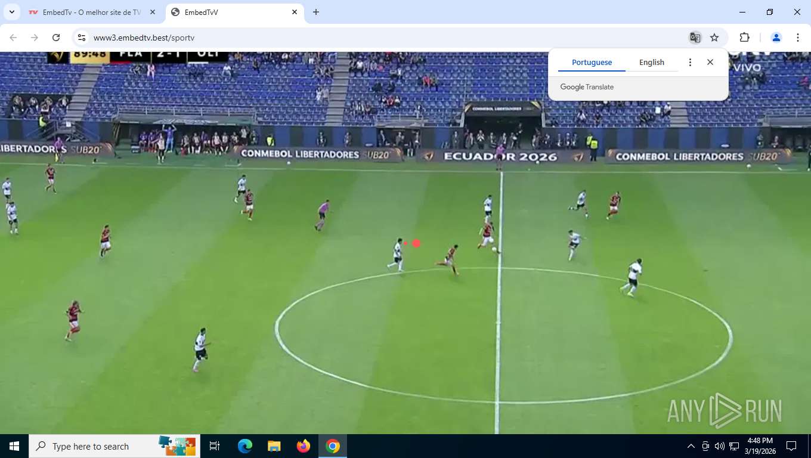Close the EmbedTv - O melhor site tab
811x458 pixels.
point(152,12)
